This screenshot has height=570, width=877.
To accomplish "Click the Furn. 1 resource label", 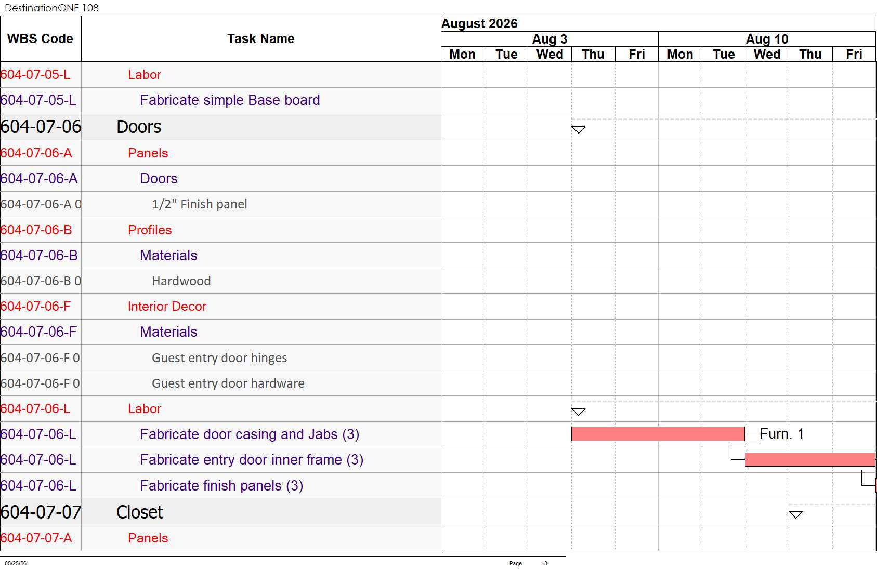I will 782,434.
